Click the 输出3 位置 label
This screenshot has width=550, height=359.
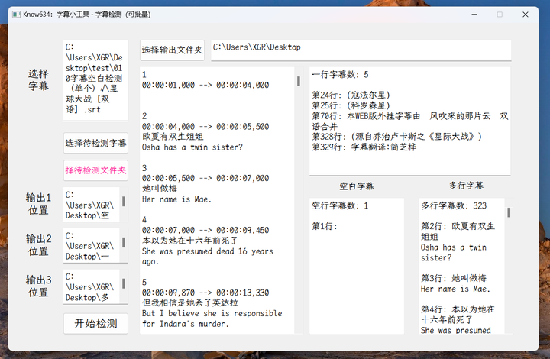pyautogui.click(x=38, y=286)
